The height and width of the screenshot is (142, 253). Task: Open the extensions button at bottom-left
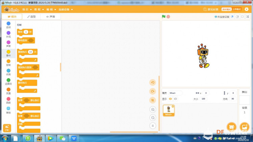pos(7,128)
